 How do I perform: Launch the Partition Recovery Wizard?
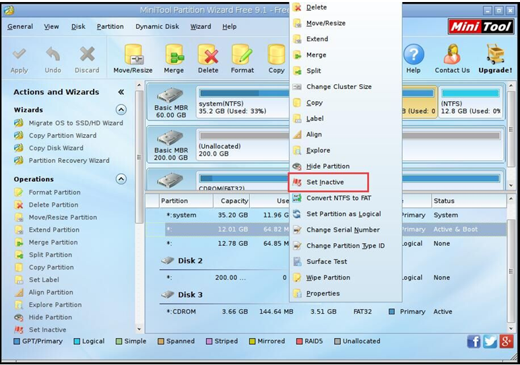(62, 161)
